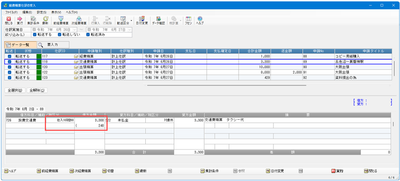Screen dimensions: 400x181
Task: Uncheck the transfer checkbox for row 120
Action: tap(9, 67)
